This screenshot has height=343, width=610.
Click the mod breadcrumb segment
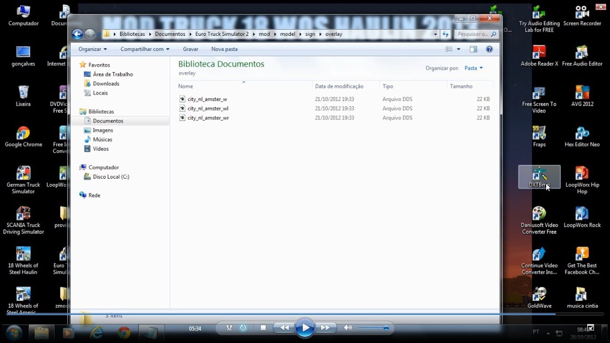tap(264, 34)
